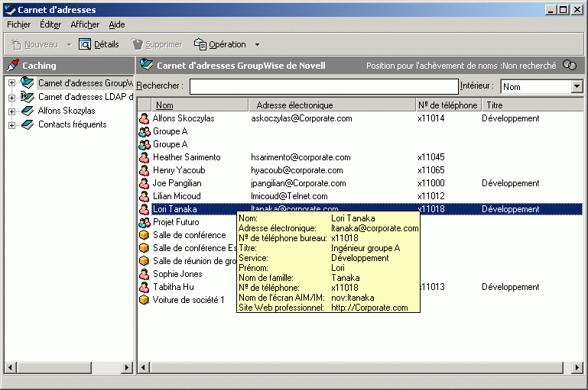
Task: Select Carnet d'adresses LDAP tree item
Action: point(86,97)
